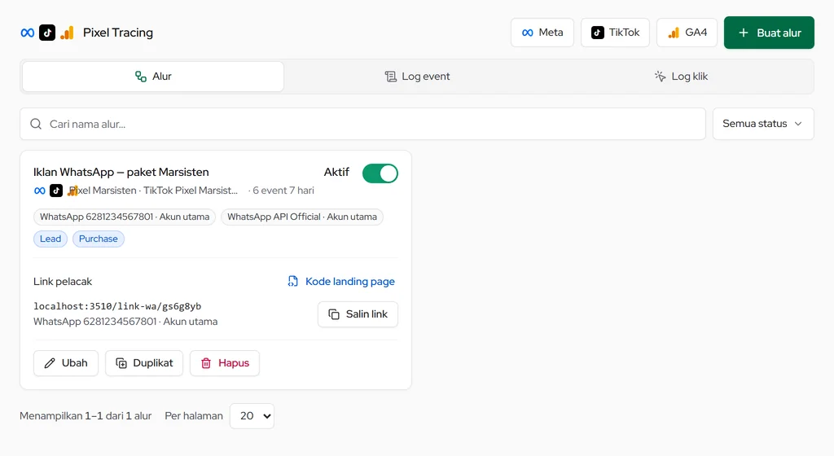Click the flow icon on Alur tab
Screen dimensions: 834x456
click(141, 77)
